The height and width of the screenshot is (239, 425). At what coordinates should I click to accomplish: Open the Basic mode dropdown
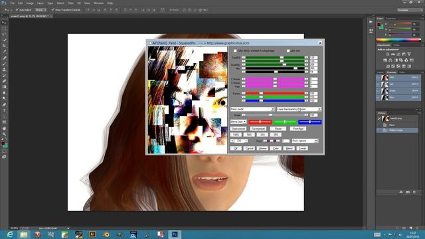[252, 109]
